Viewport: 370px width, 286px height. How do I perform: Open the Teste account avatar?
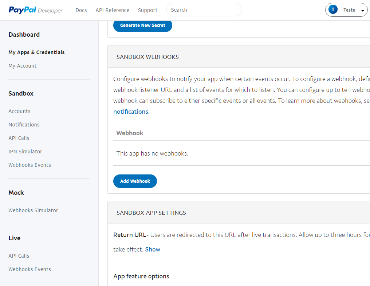pos(333,10)
